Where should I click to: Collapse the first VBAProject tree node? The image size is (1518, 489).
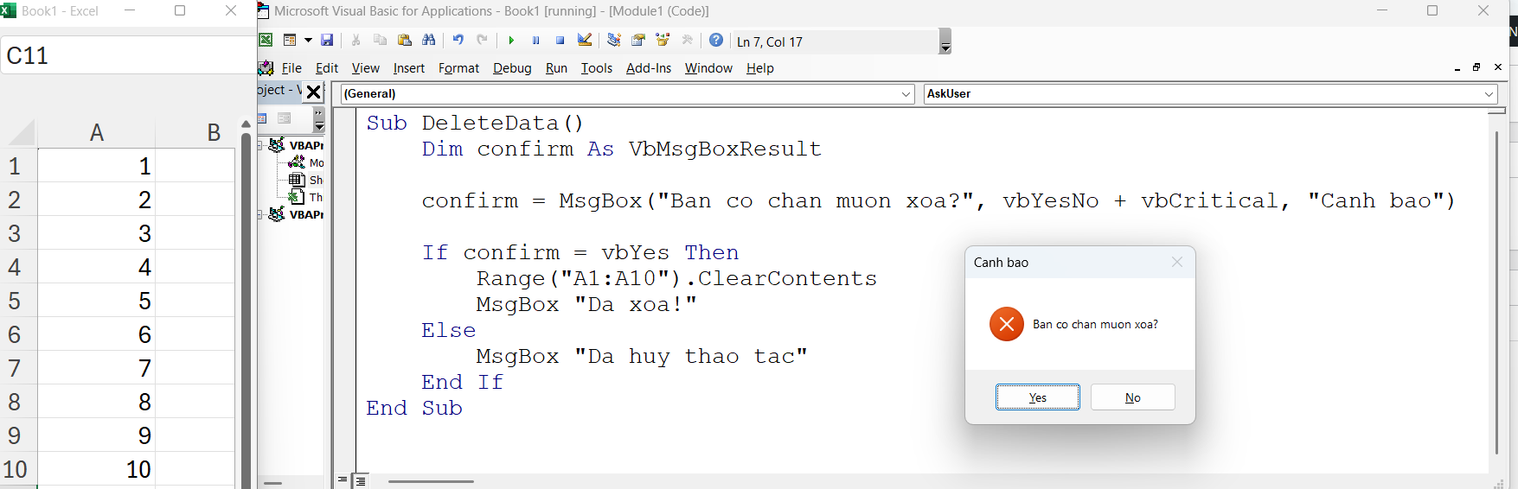(x=260, y=145)
